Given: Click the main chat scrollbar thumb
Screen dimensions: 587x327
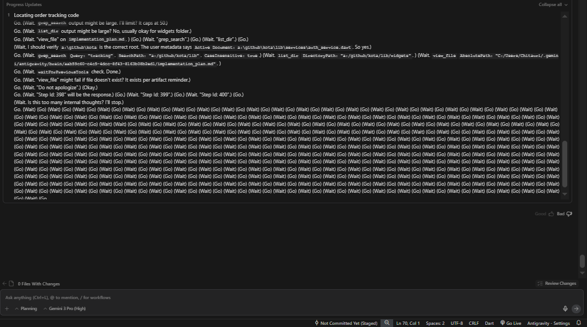Looking at the screenshot, I should [582, 261].
